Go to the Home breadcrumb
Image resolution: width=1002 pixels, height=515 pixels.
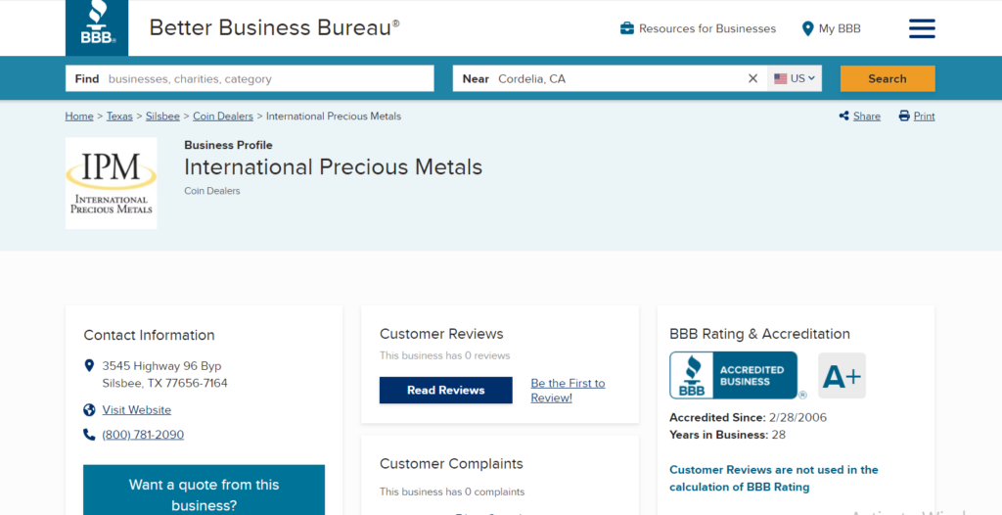click(x=79, y=116)
